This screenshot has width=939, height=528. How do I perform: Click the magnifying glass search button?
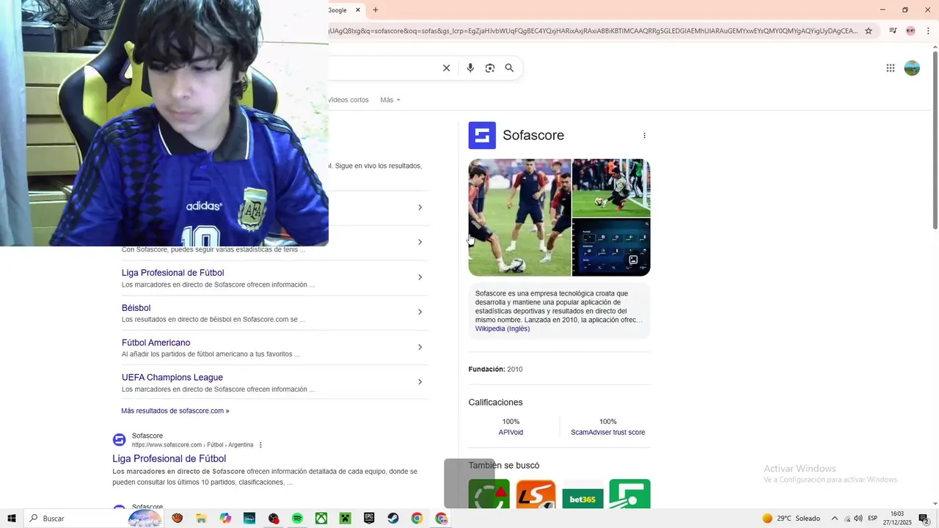click(x=509, y=68)
